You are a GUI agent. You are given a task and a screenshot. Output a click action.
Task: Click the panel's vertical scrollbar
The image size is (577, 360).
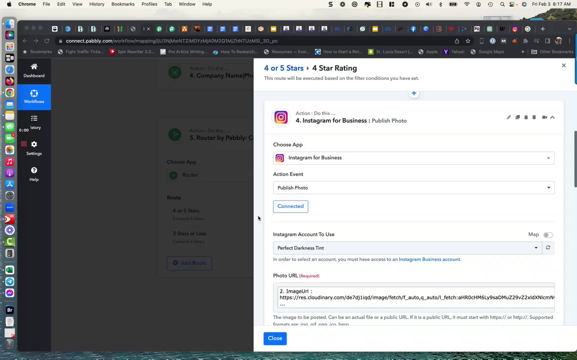(x=575, y=158)
